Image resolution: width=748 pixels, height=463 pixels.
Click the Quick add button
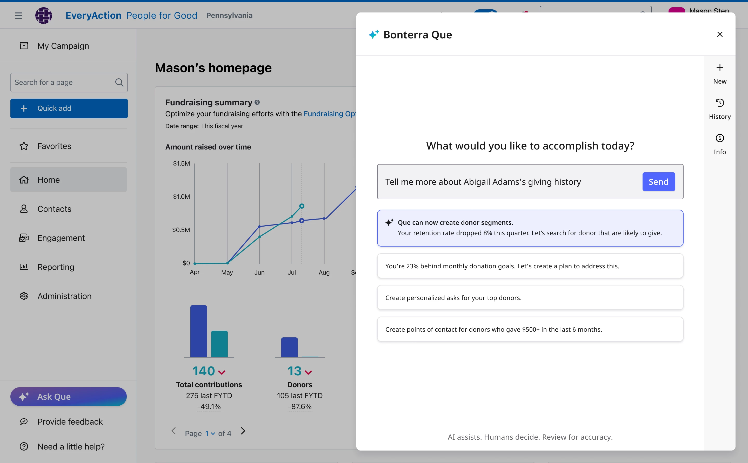pyautogui.click(x=69, y=108)
